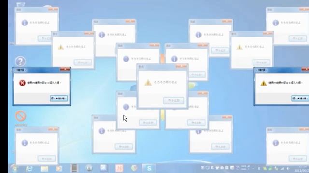Click the orange H icon in the taskbar
Image resolution: width=309 pixels, height=173 pixels.
(119, 168)
